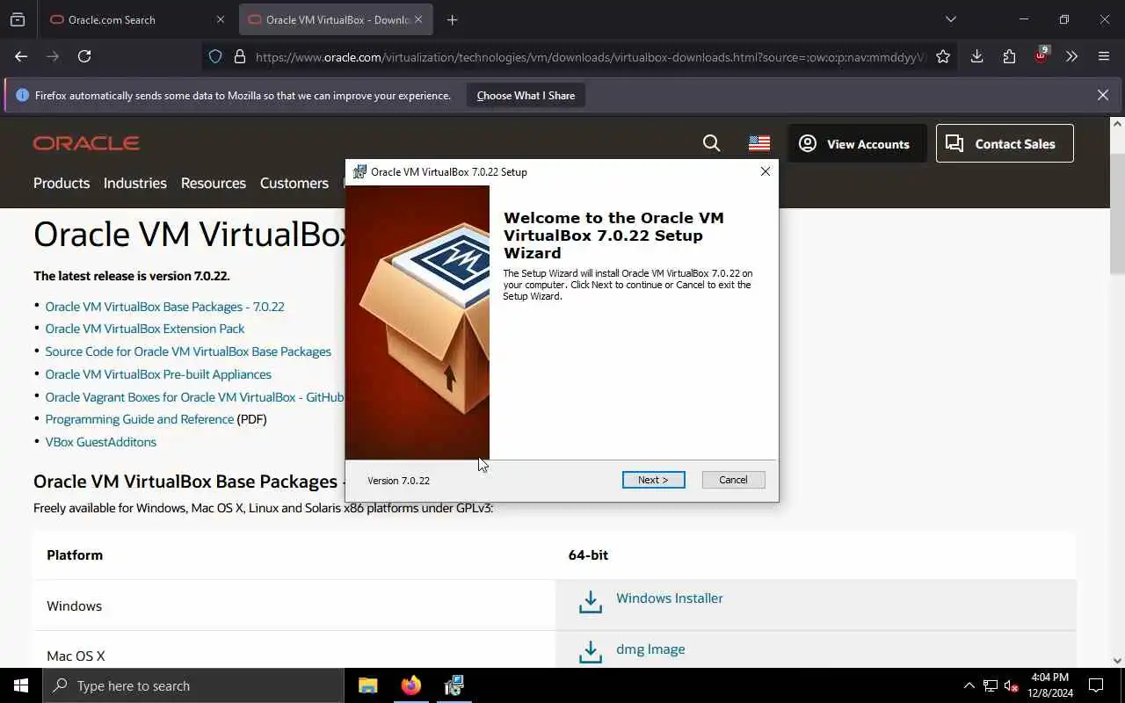Open the Windows Start menu

point(21,685)
